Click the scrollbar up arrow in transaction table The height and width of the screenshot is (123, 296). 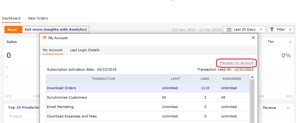pos(252,77)
